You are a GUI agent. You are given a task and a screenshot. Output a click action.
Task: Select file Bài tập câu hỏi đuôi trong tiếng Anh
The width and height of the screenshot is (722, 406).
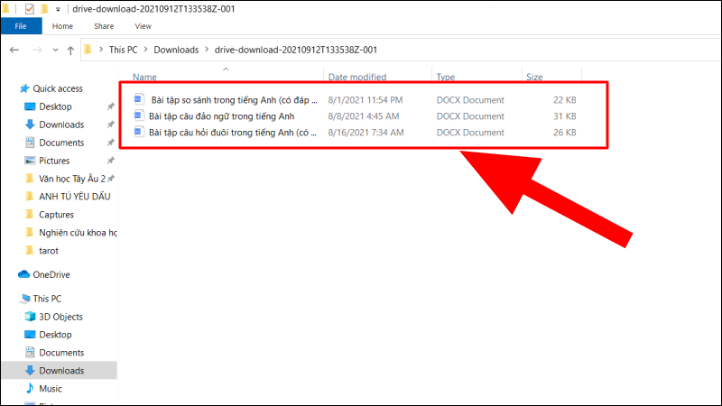click(233, 132)
